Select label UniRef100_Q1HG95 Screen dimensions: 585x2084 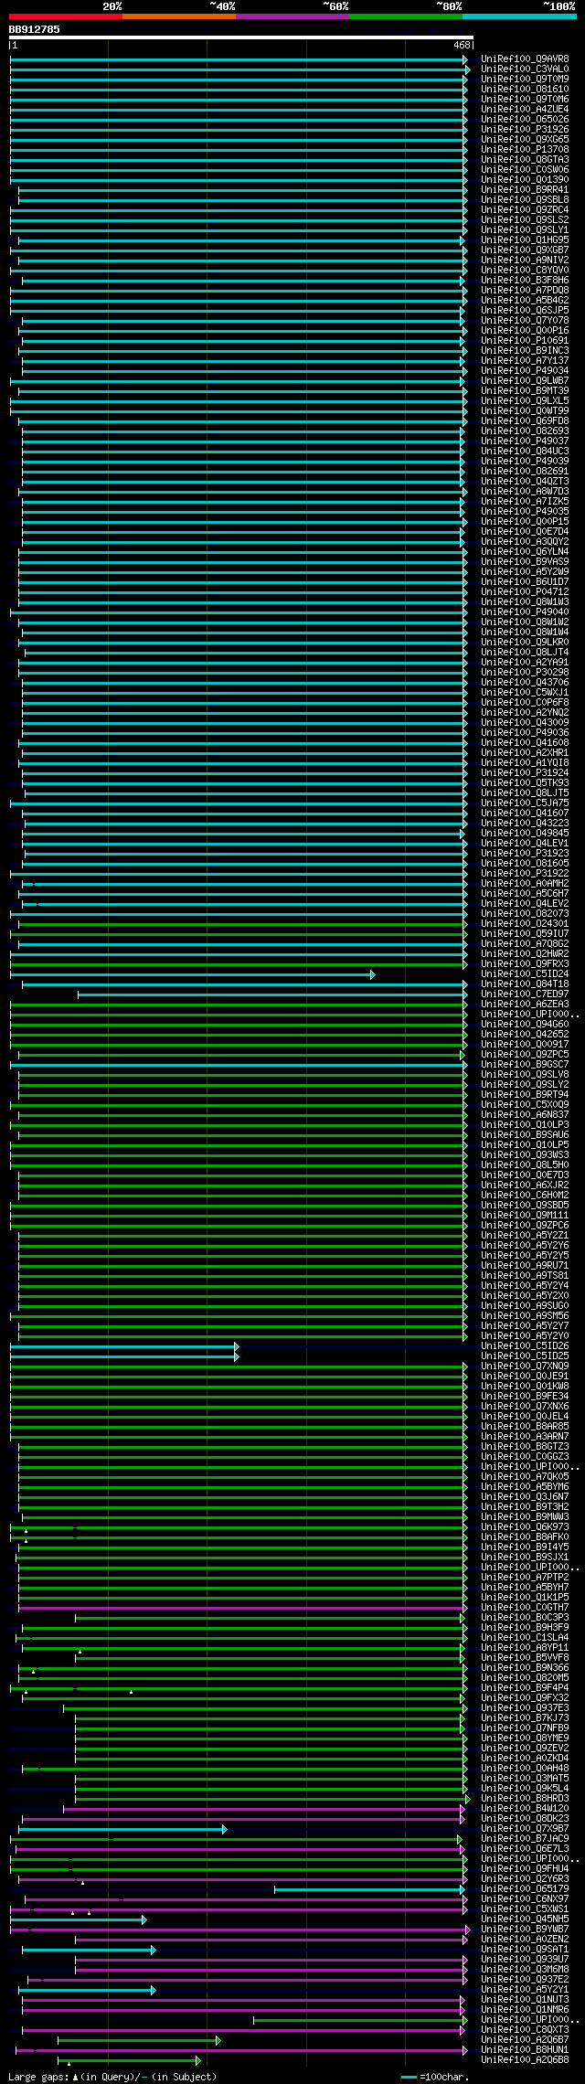point(525,240)
